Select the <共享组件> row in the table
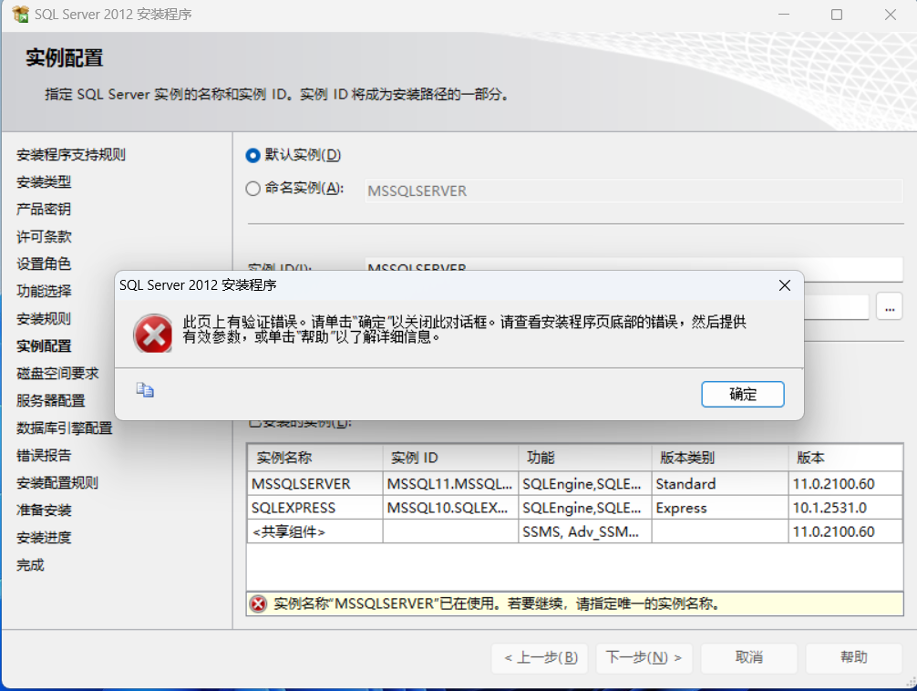Image resolution: width=917 pixels, height=691 pixels. (575, 531)
